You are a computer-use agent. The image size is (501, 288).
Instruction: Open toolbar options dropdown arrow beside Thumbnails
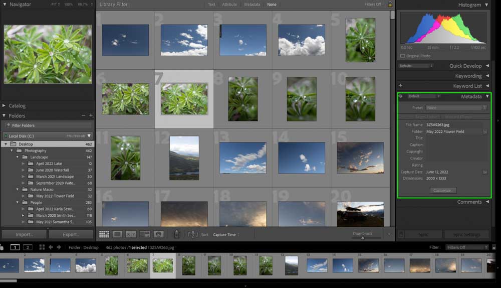pos(389,234)
